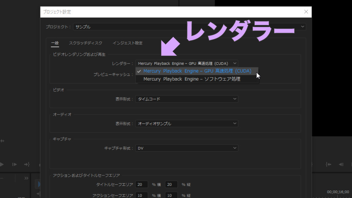Click the プレビューキャッシュ label
This screenshot has width=352, height=198.
(113, 75)
